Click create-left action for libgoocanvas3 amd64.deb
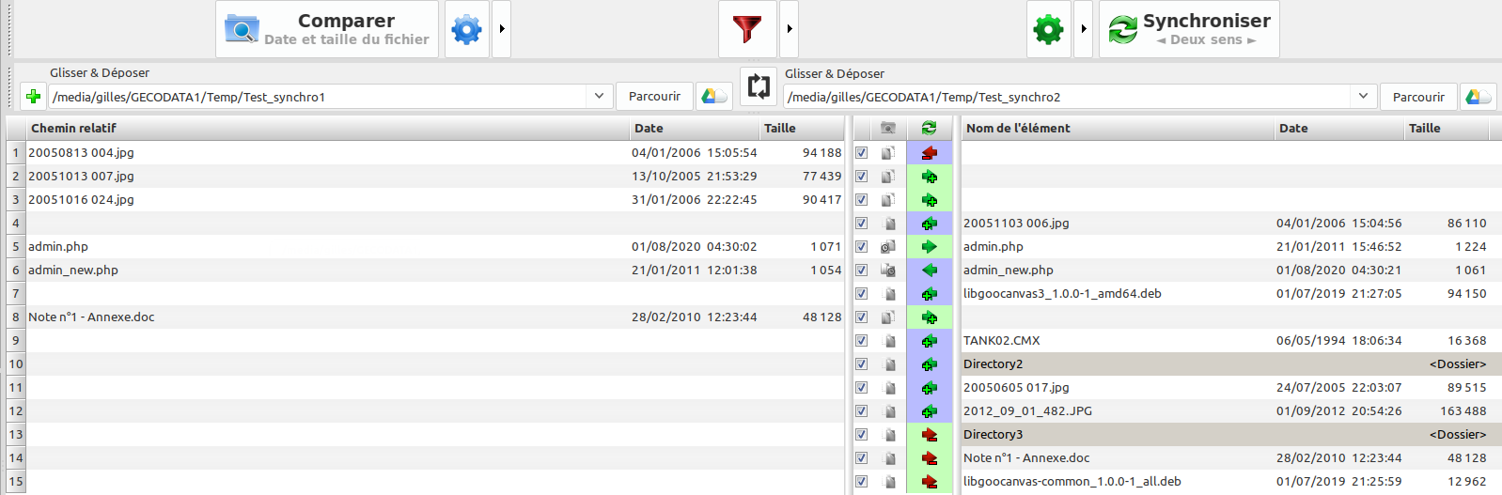 coord(930,294)
